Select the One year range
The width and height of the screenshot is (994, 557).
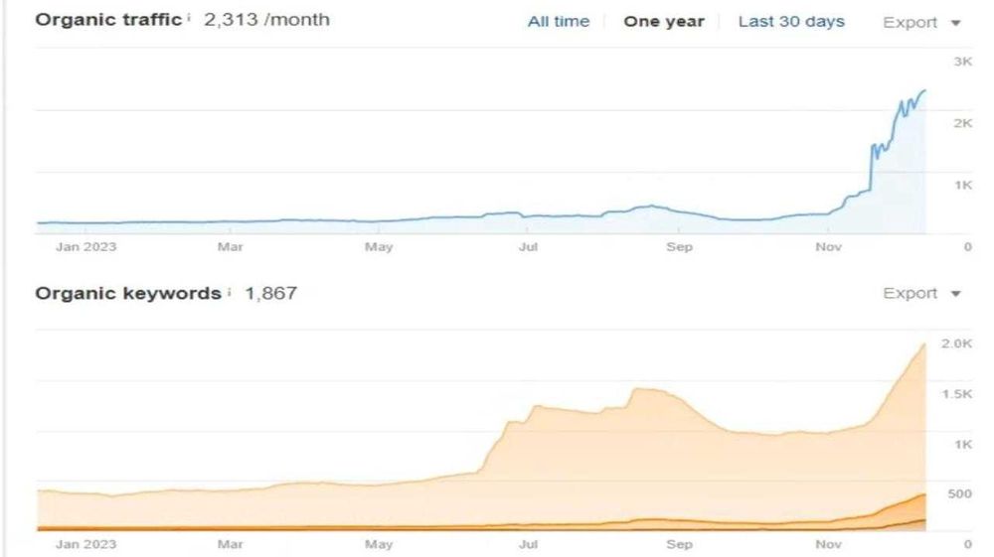coord(663,22)
